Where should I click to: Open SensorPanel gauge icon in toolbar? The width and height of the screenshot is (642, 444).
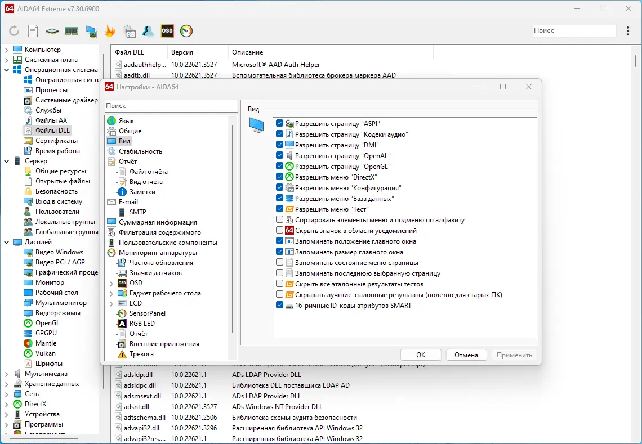(186, 31)
